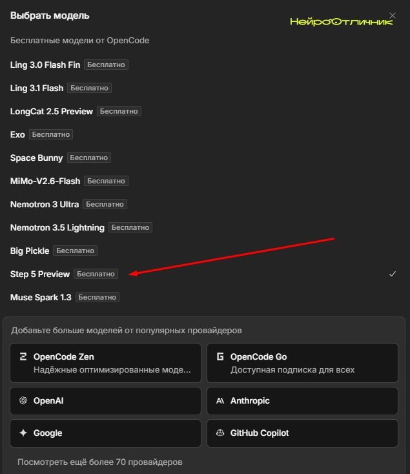410x474 pixels.
Task: Click the Бесплатно badge beside Nemotron 3.5 Lightning
Action: [x=130, y=227]
